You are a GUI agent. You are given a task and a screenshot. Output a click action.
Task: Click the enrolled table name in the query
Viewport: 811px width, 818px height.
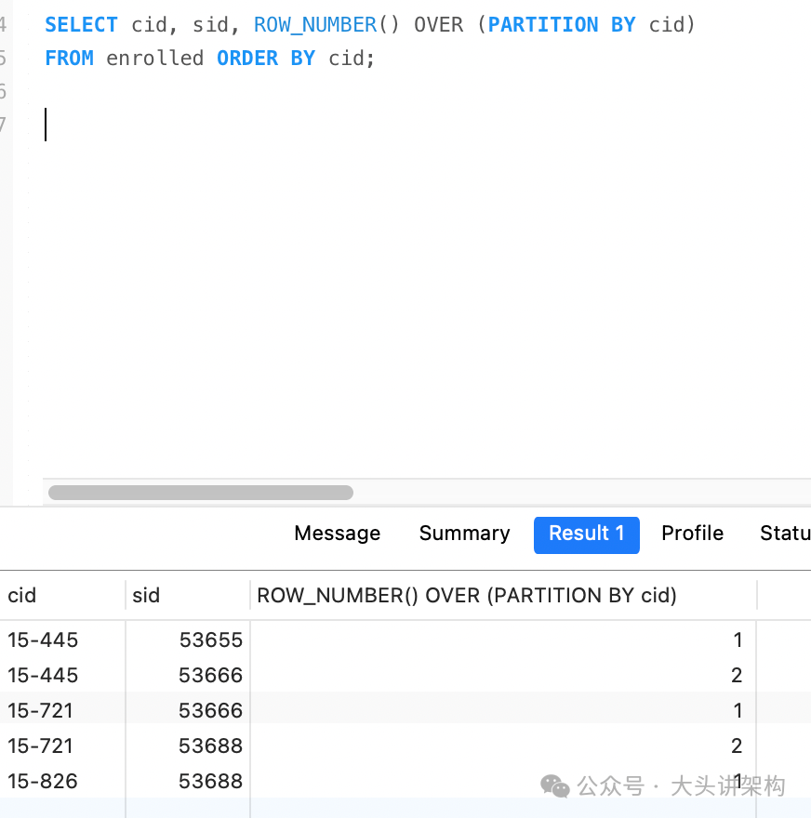pyautogui.click(x=155, y=59)
